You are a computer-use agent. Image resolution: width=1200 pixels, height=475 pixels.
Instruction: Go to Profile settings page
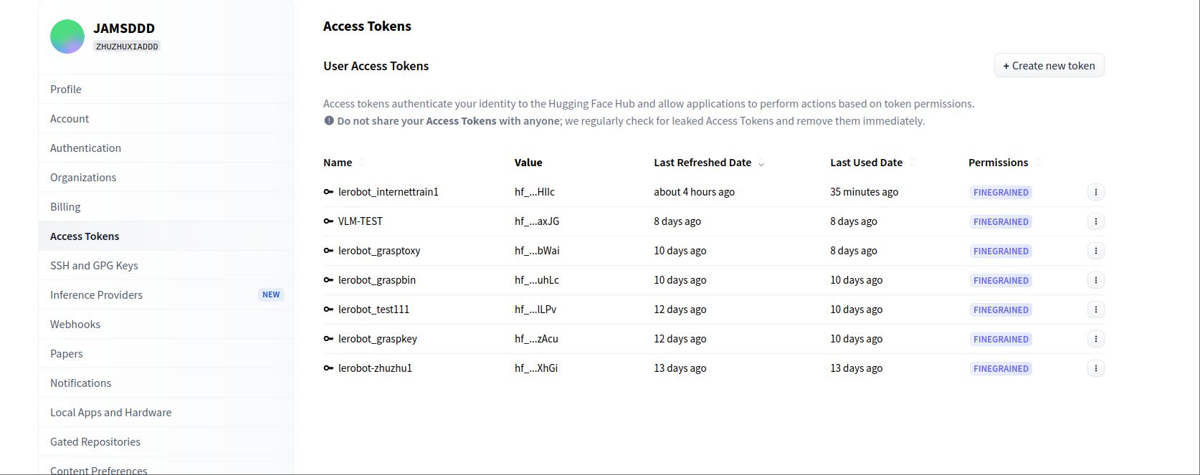66,90
